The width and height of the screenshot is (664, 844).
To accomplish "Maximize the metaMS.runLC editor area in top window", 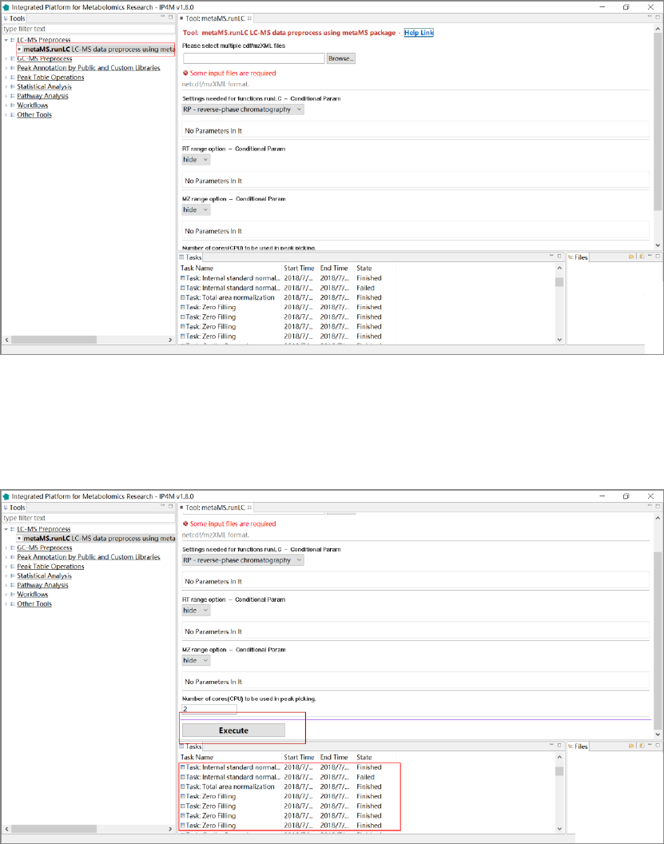I will (658, 17).
